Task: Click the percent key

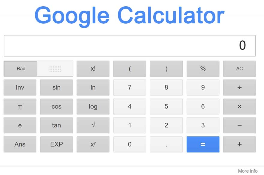Action: click(203, 69)
